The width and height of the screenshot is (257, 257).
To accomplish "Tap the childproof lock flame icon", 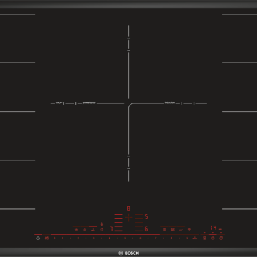I will click(x=46, y=238).
